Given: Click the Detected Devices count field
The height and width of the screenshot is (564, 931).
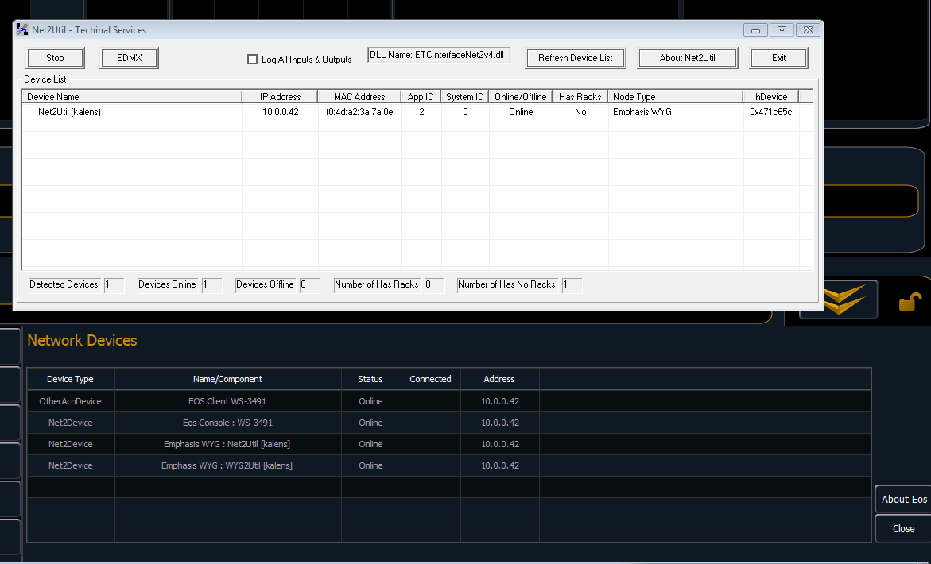Looking at the screenshot, I should point(114,285).
